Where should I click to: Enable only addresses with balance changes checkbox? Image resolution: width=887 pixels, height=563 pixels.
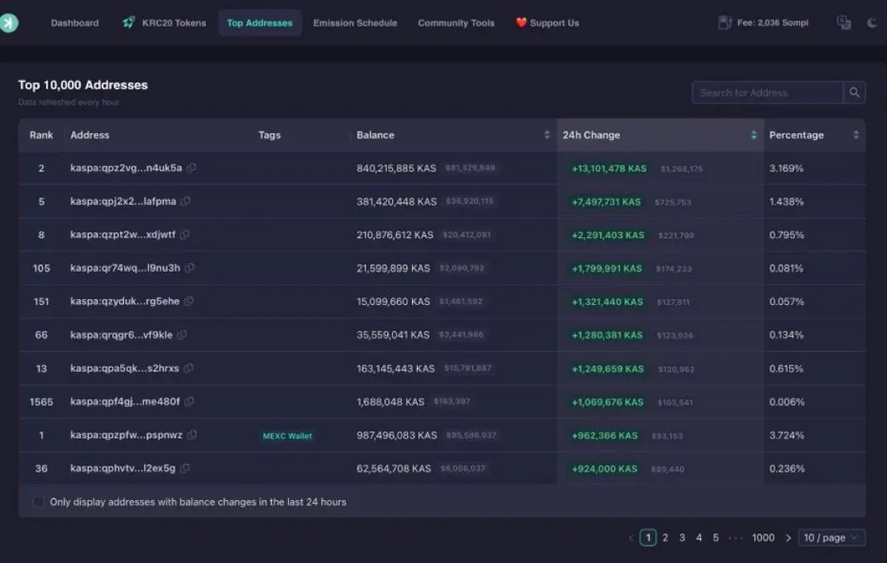coord(38,502)
